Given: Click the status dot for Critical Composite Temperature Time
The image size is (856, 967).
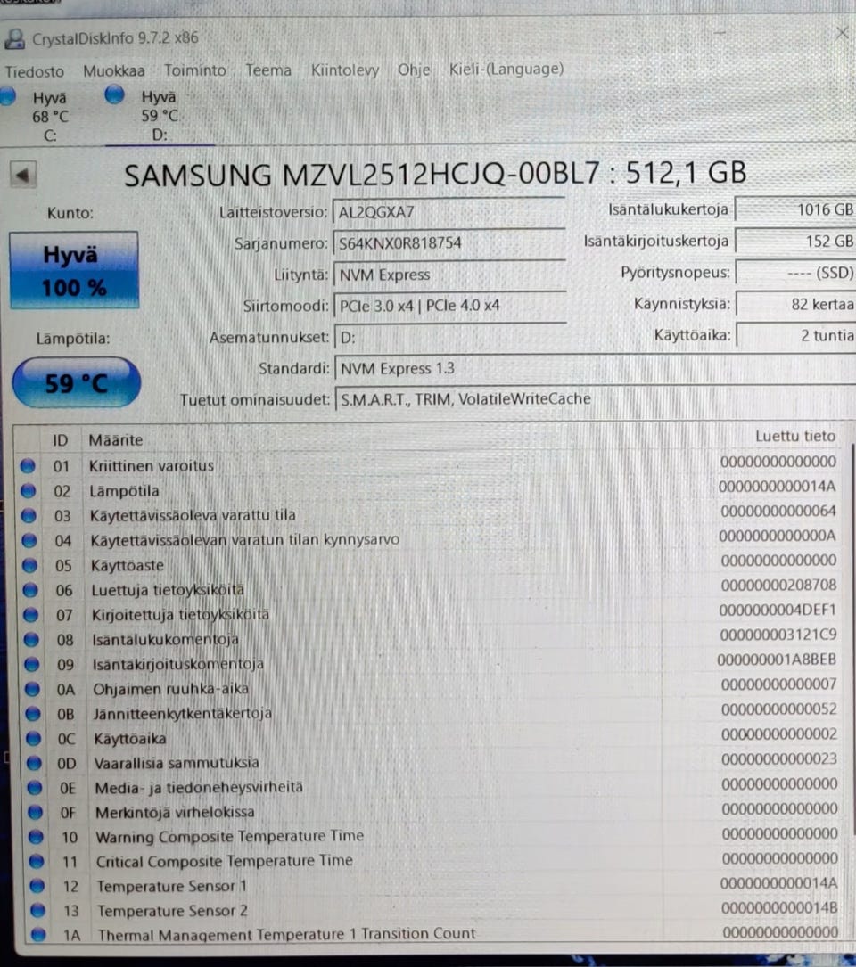Looking at the screenshot, I should point(37,862).
